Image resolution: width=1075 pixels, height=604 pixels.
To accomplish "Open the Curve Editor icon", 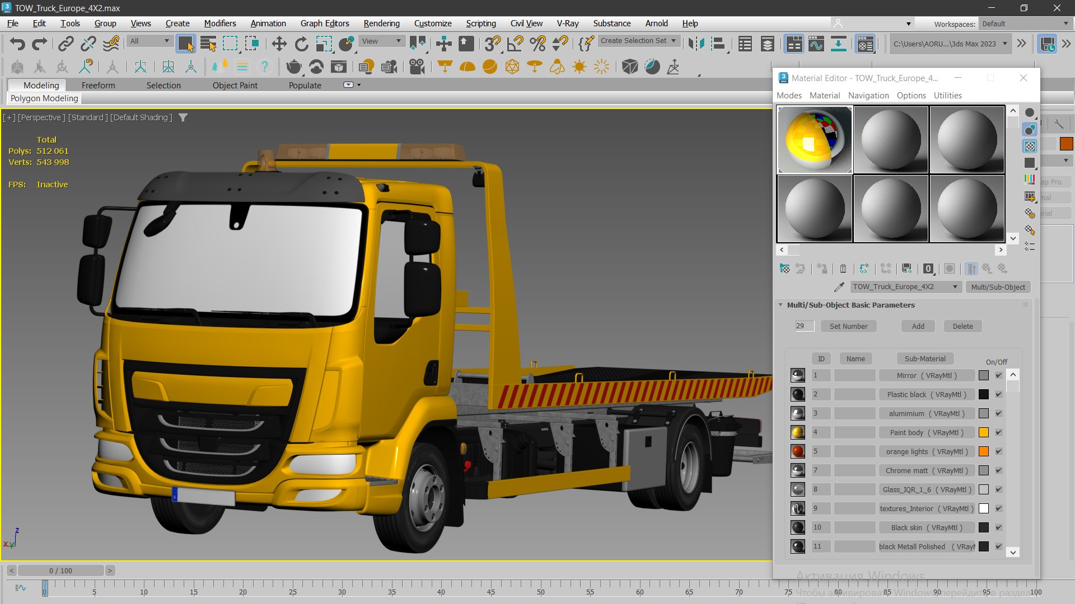I will pos(816,44).
